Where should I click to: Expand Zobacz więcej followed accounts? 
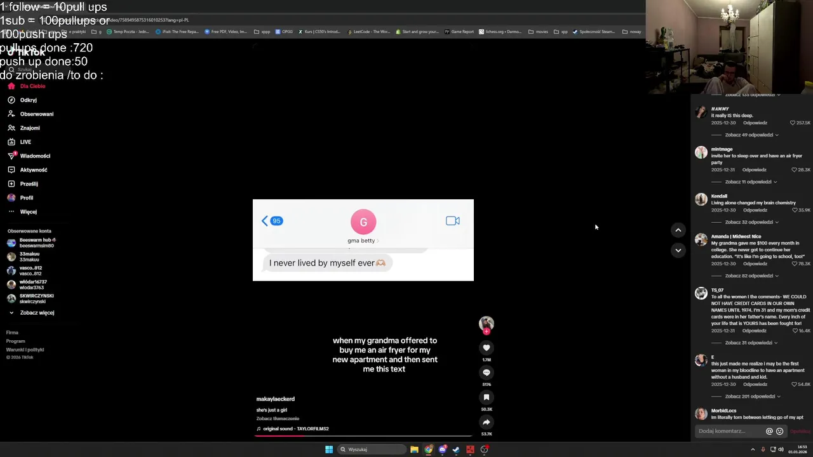pos(32,313)
